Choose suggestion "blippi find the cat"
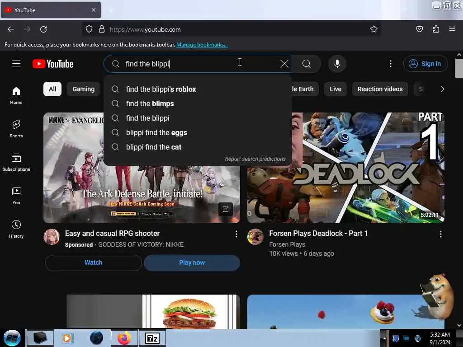The image size is (463, 347). pyautogui.click(x=198, y=147)
